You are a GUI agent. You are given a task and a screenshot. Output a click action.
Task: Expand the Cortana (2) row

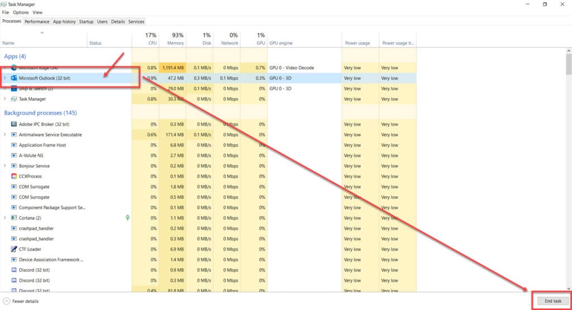[4, 218]
